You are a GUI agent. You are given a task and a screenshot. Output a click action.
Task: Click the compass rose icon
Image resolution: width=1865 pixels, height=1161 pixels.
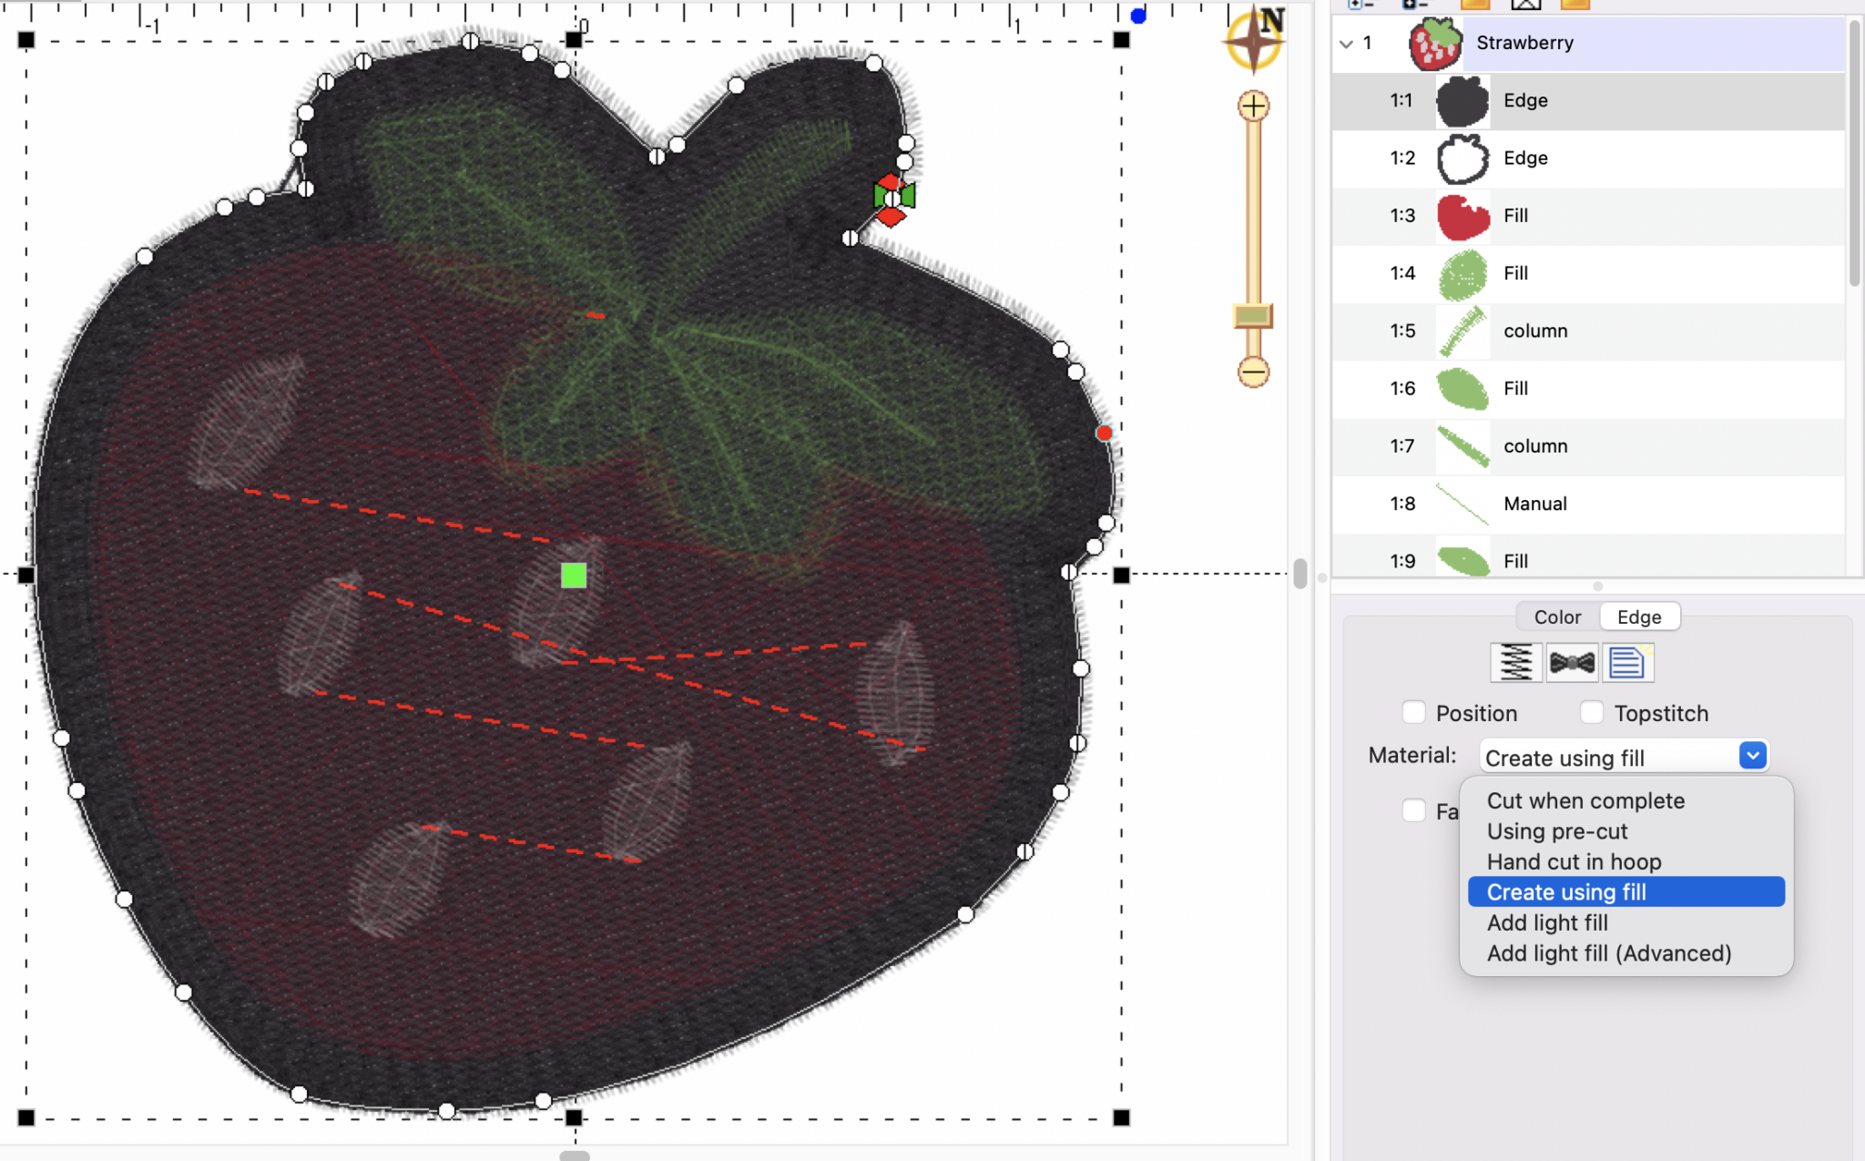1255,39
